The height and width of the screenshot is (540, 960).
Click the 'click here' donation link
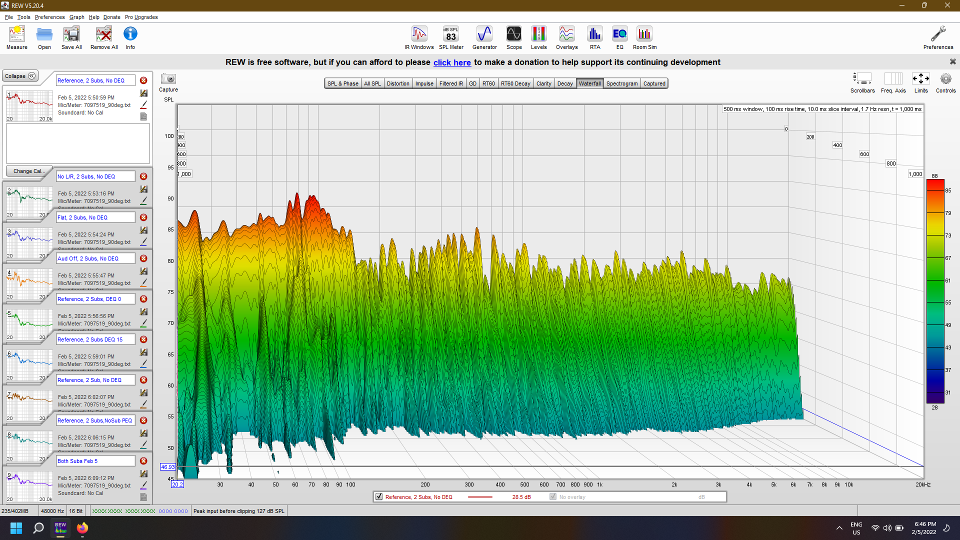pyautogui.click(x=452, y=62)
